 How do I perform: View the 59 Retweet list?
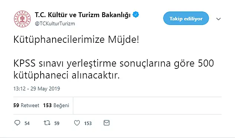pos(26,105)
